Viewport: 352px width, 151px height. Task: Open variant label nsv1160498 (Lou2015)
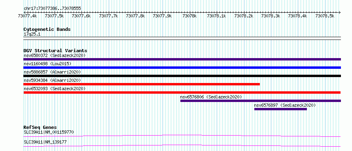point(47,64)
